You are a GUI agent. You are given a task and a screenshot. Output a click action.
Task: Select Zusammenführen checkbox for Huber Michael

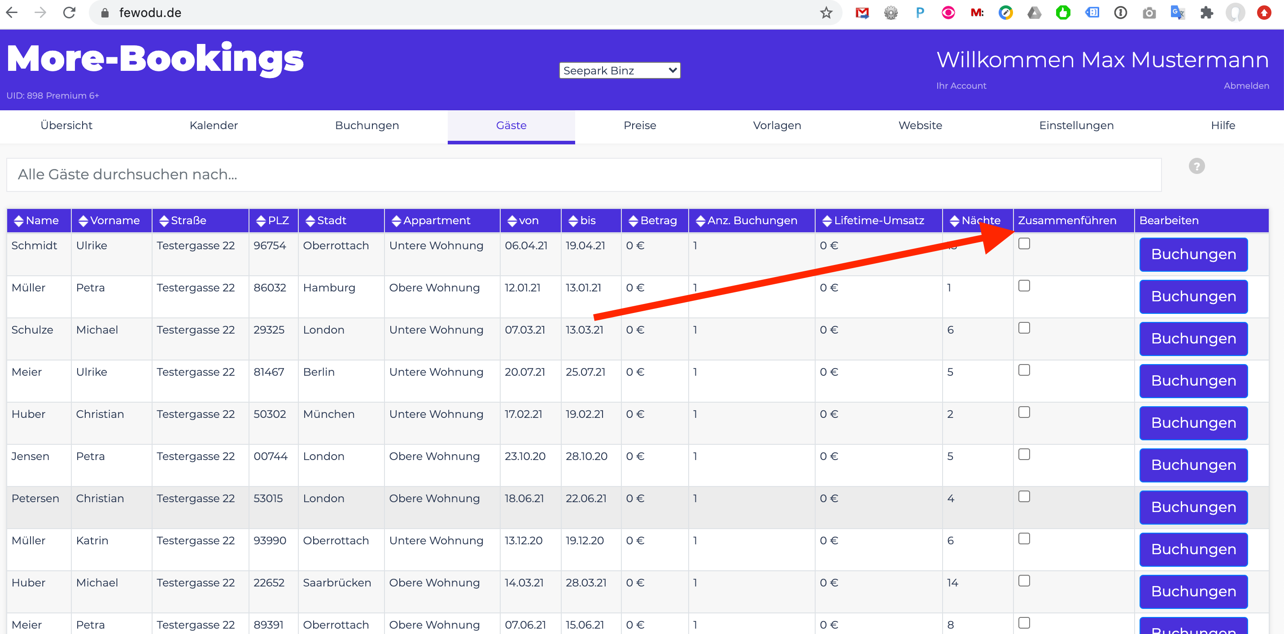click(1024, 581)
